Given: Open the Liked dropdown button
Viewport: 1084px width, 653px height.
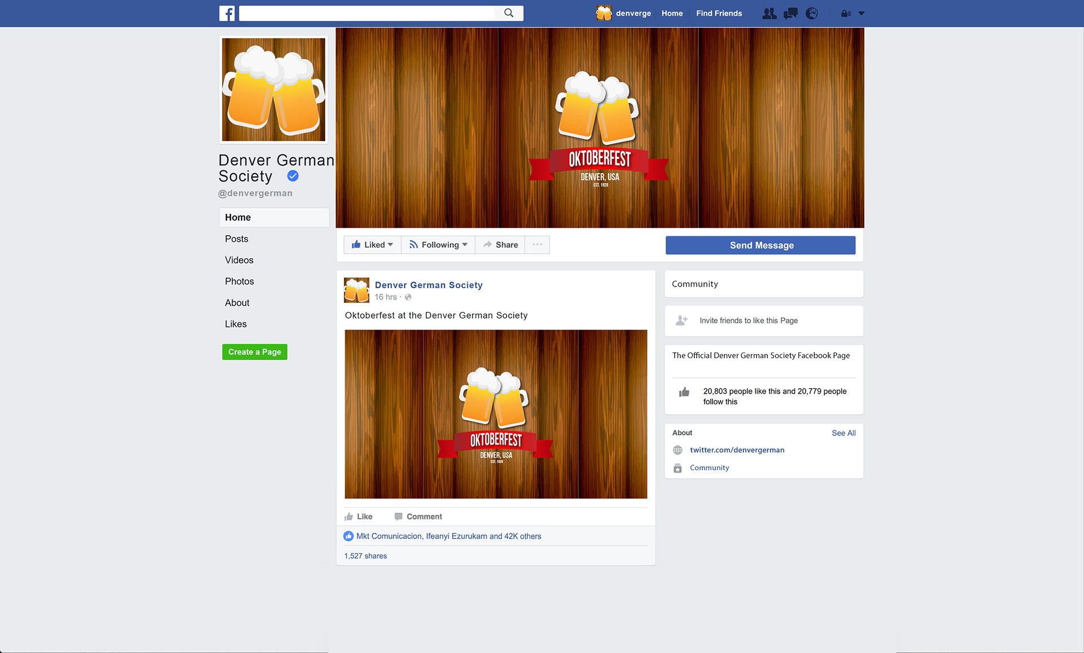Looking at the screenshot, I should click(373, 245).
